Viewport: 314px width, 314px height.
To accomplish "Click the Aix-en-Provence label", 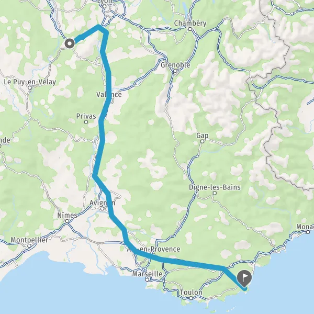I will pyautogui.click(x=153, y=249).
